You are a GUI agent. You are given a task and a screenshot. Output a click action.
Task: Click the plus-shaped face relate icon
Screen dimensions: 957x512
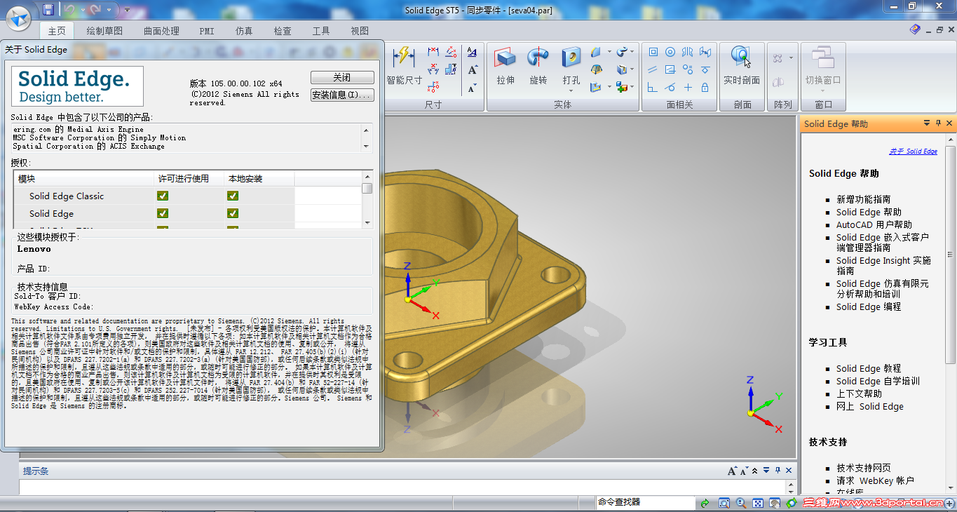pos(688,87)
